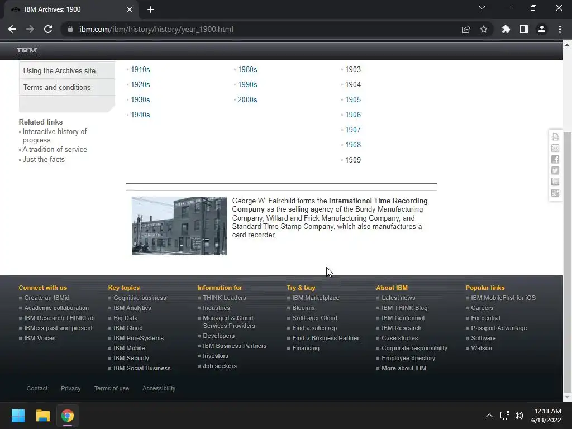Click the scrollbar up arrow
Screen dimensions: 572x429
(x=567, y=45)
